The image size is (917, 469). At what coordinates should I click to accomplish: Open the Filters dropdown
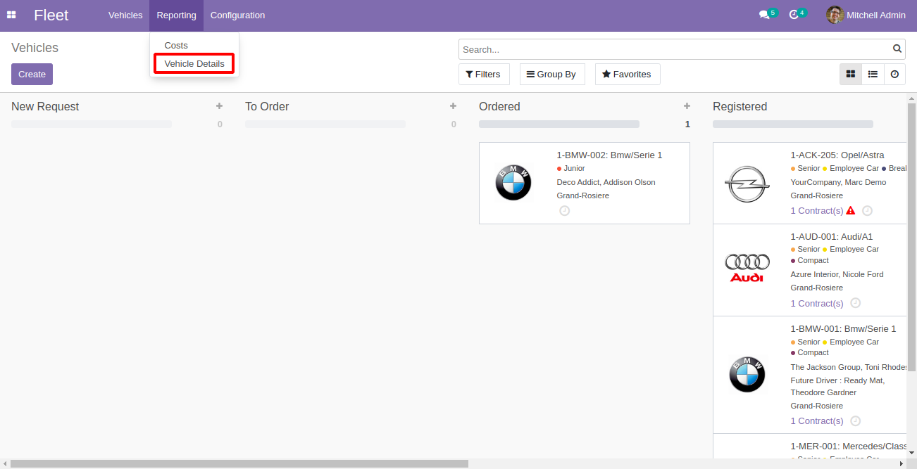point(484,74)
